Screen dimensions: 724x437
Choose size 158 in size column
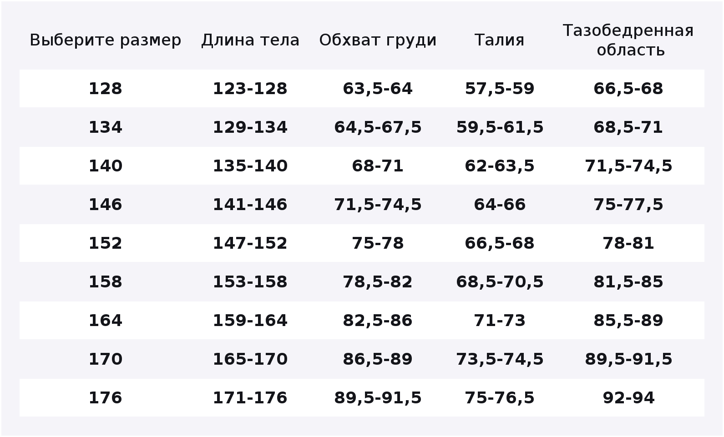coord(105,281)
